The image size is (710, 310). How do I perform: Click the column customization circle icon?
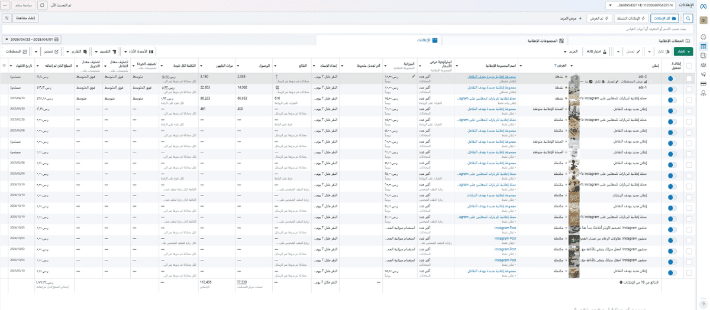pyautogui.click(x=4, y=66)
